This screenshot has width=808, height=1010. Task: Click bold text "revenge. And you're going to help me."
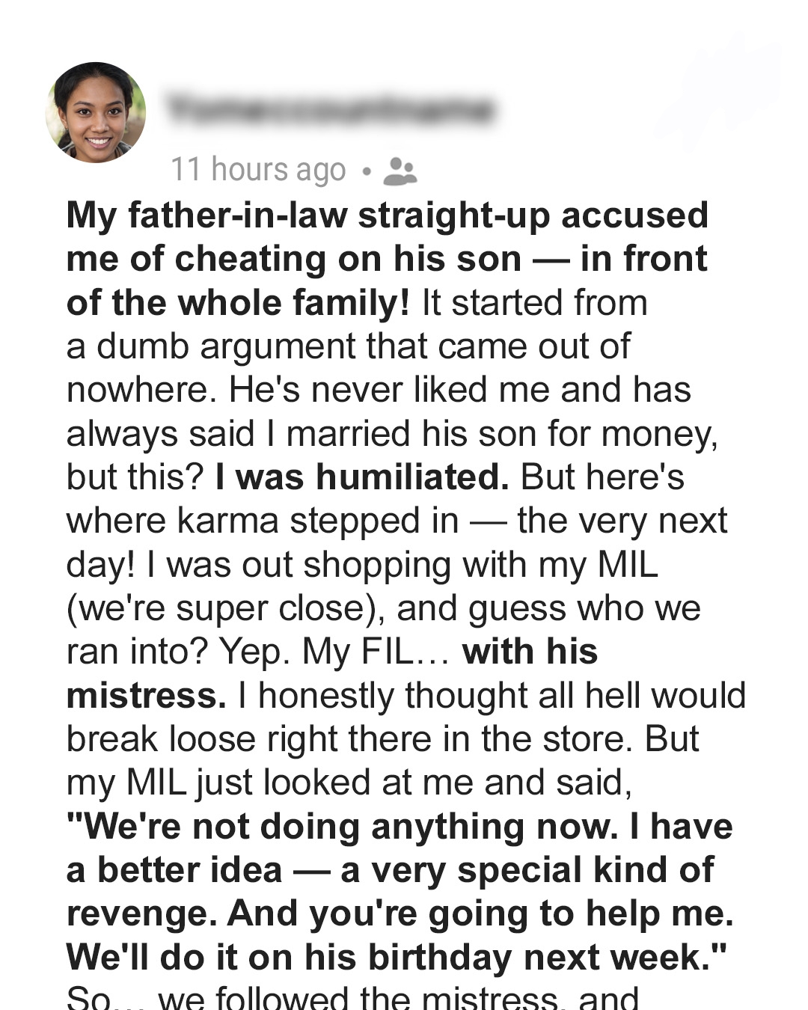[x=400, y=913]
